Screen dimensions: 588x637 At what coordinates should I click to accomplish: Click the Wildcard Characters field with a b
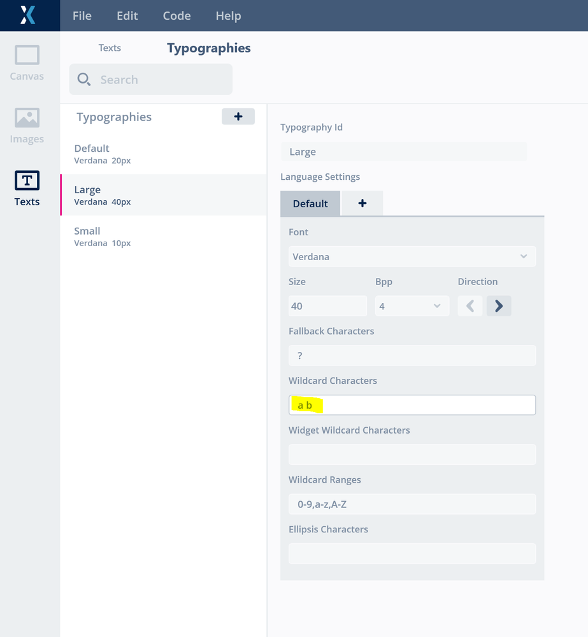click(412, 405)
